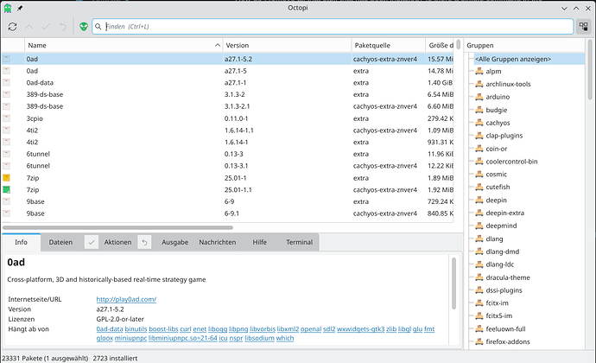Click the budgie group icon
This screenshot has height=363, width=596.
(479, 110)
